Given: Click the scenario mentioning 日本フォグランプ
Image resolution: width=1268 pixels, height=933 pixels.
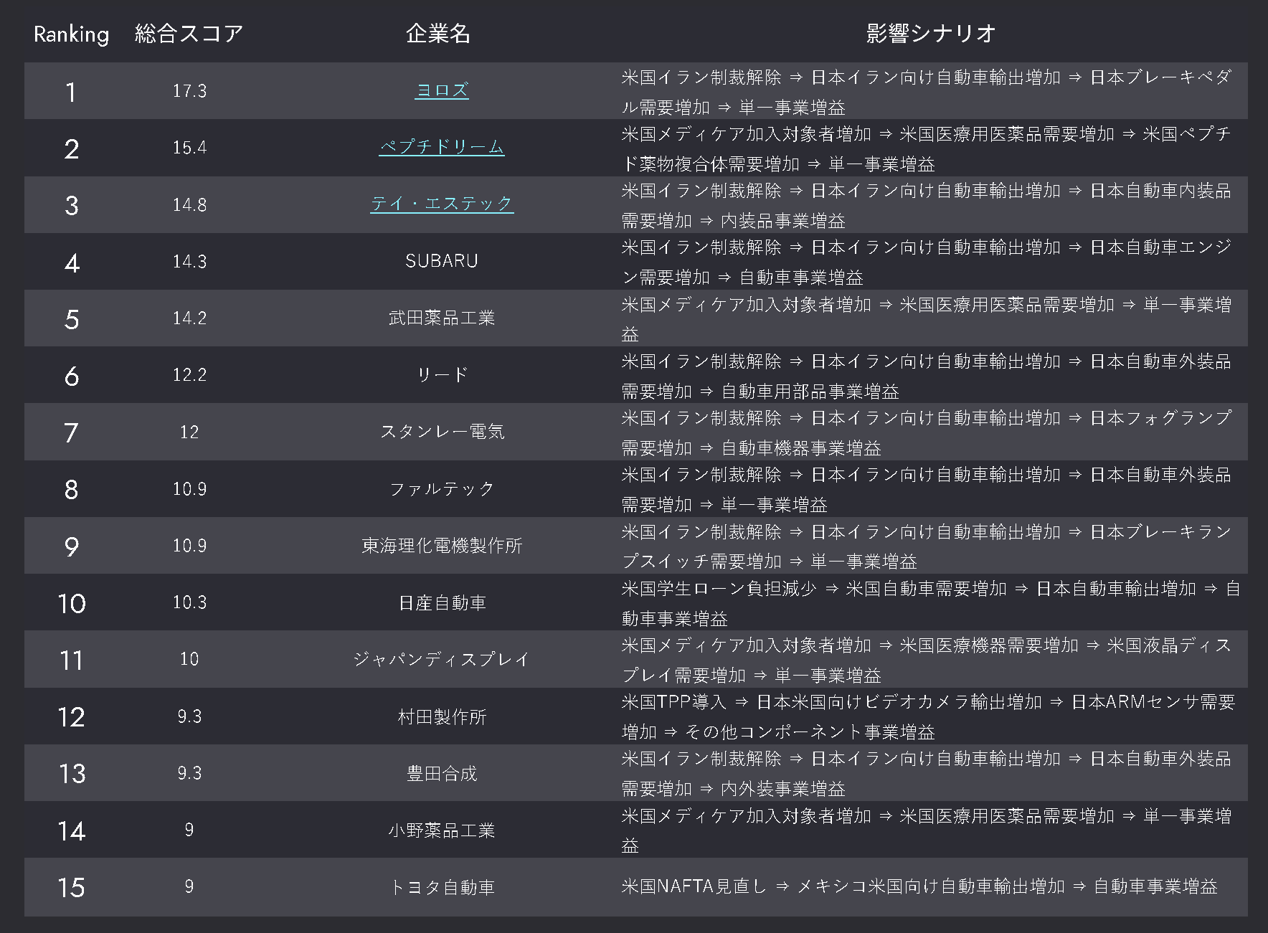Looking at the screenshot, I should [926, 432].
